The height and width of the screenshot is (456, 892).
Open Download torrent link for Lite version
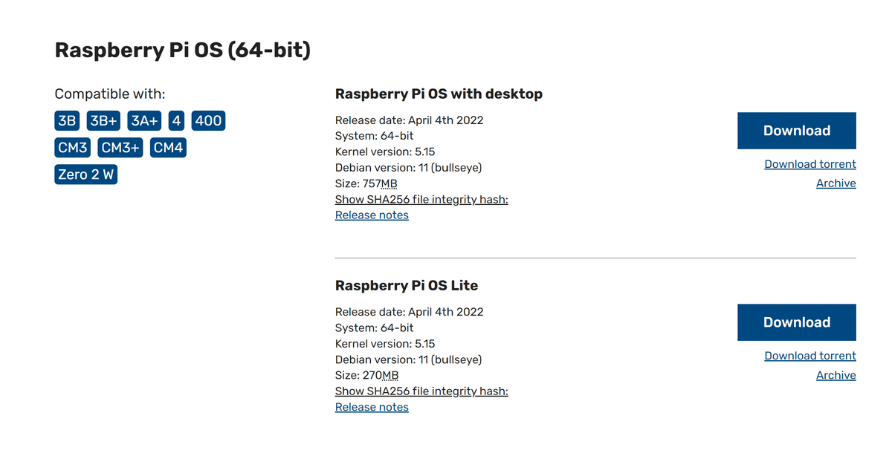810,356
